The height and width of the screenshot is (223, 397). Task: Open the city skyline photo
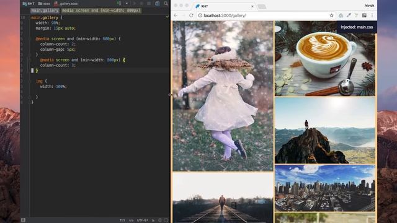pyautogui.click(x=325, y=188)
